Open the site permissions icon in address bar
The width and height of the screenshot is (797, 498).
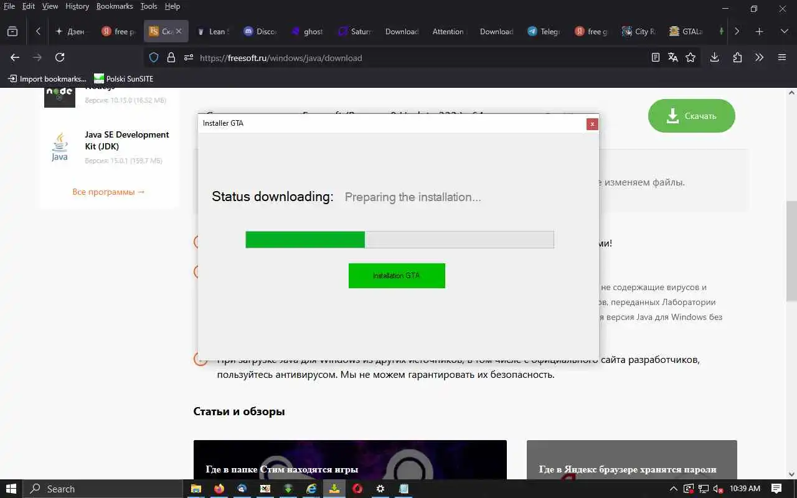pos(189,57)
